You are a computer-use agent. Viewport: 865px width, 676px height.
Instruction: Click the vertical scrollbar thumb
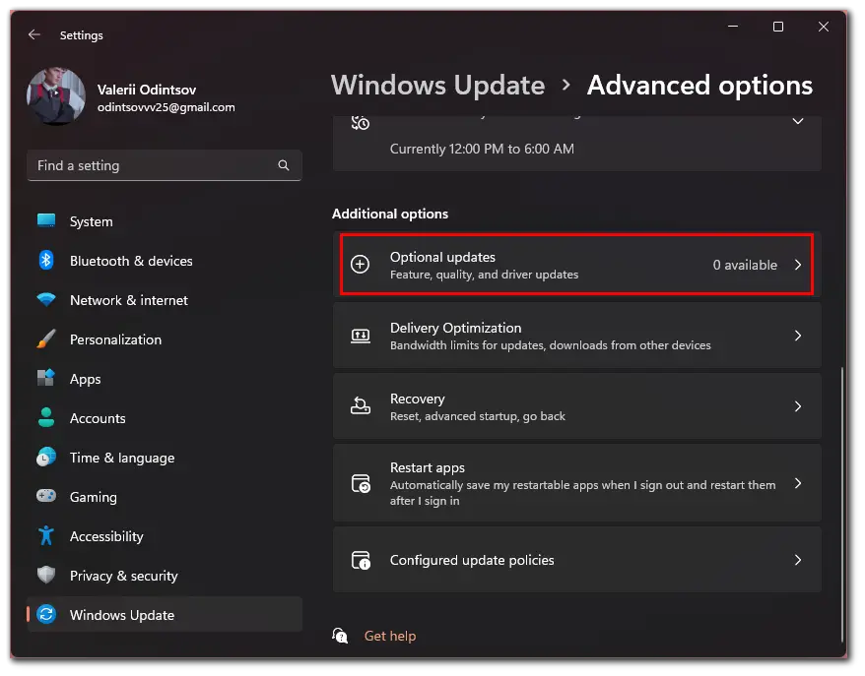(x=841, y=504)
